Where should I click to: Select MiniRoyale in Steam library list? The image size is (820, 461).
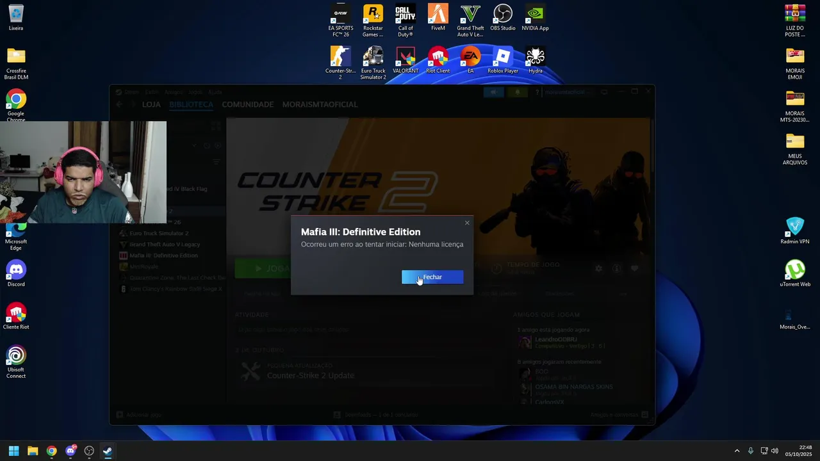coord(143,266)
